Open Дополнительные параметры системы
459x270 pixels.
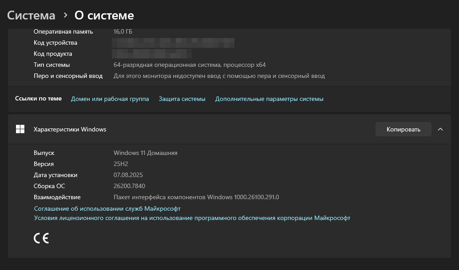269,99
